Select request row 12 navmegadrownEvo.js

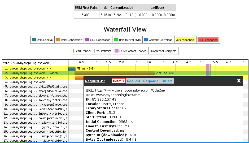point(35,118)
